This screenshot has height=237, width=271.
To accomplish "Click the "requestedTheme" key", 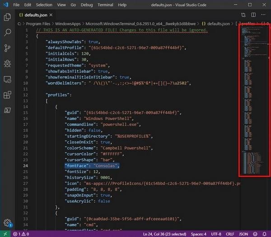I will (x=65, y=66).
